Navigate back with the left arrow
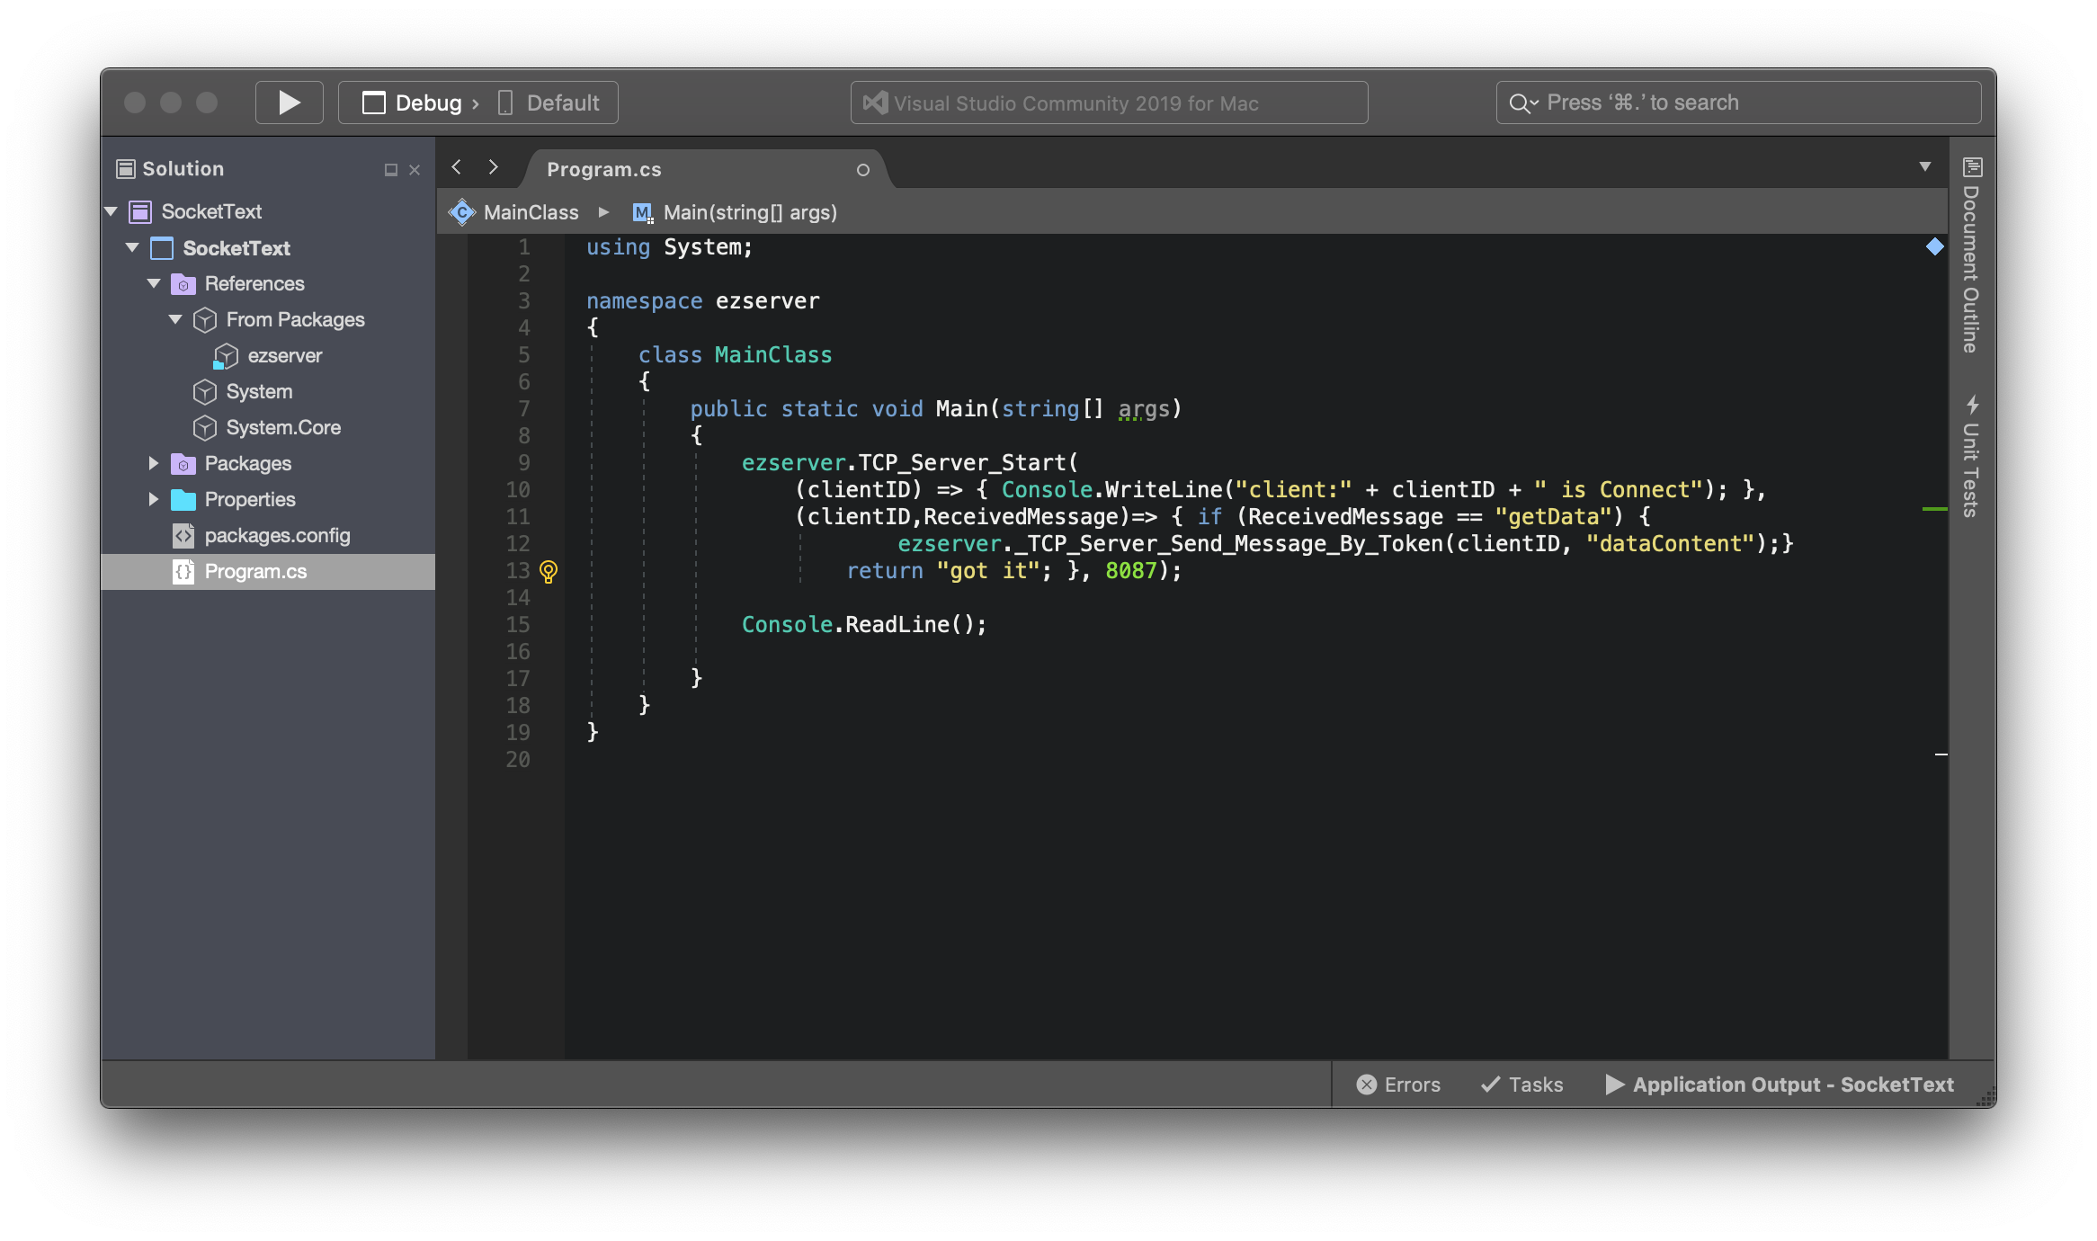Screen dimensions: 2097x1241 [457, 167]
